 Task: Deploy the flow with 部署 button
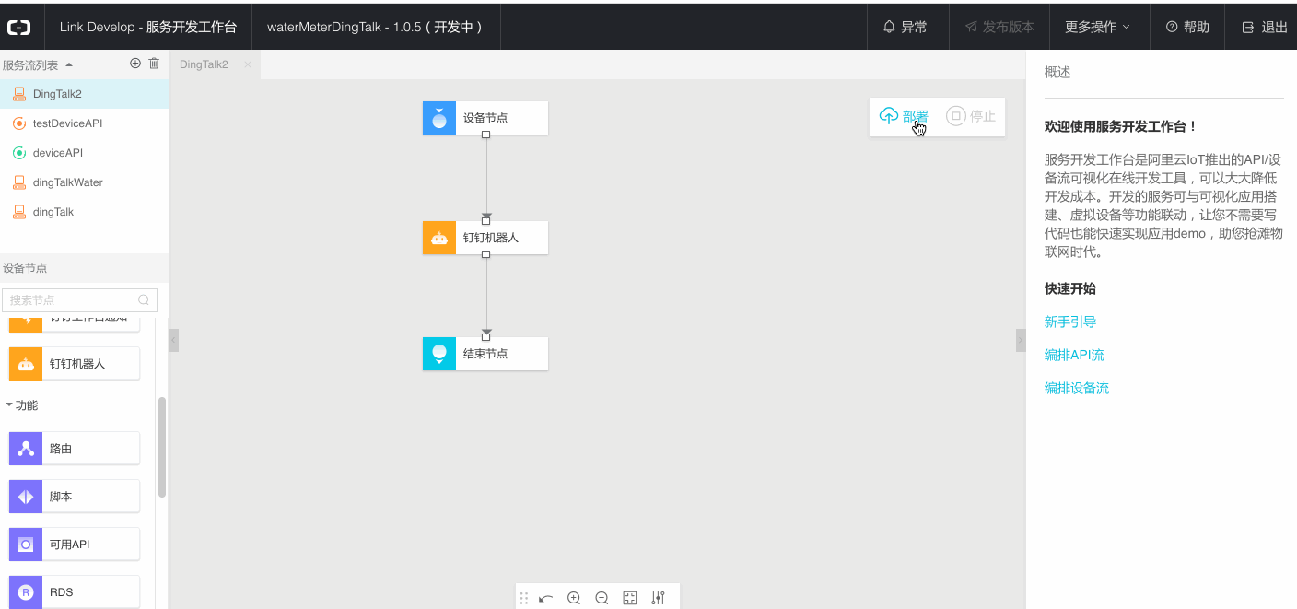point(904,116)
